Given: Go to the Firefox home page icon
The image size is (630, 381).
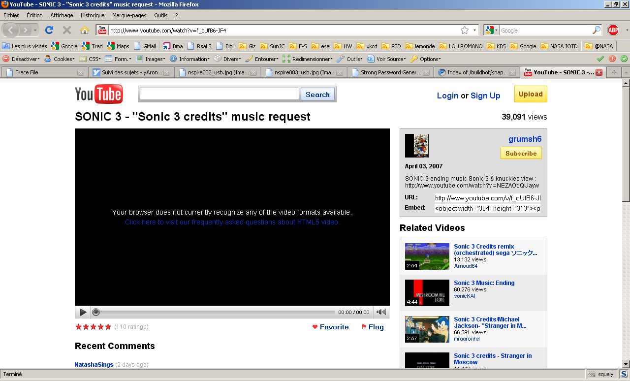Looking at the screenshot, I should point(85,30).
